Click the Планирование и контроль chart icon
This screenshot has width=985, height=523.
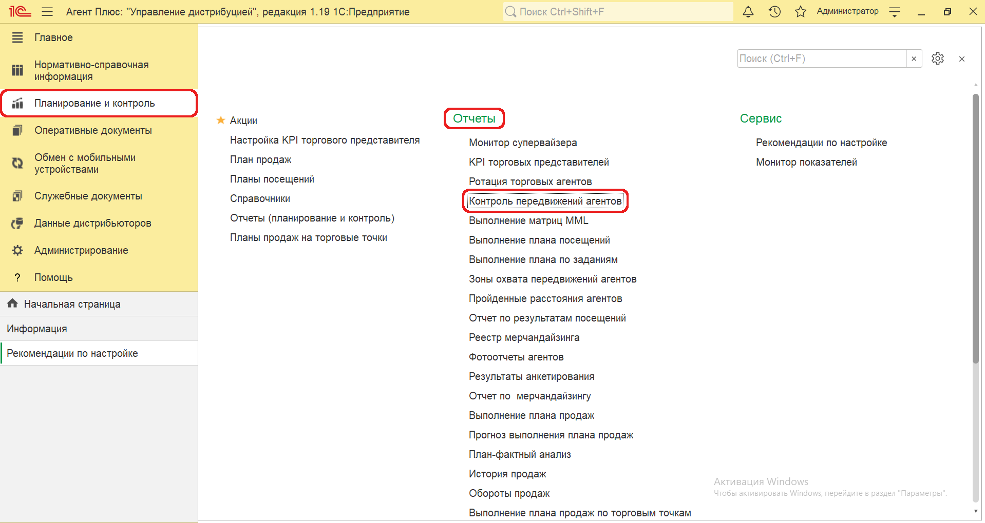point(17,103)
